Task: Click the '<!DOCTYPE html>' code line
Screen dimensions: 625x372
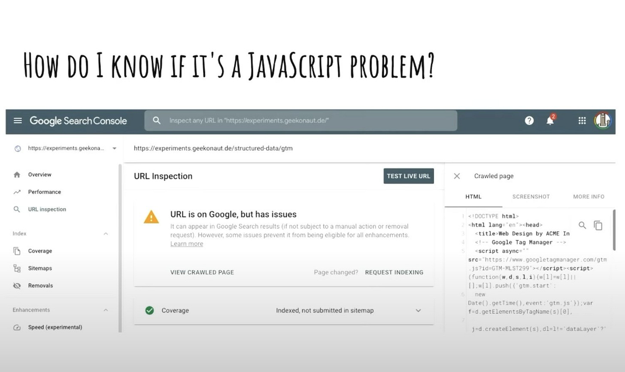Action: (493, 216)
